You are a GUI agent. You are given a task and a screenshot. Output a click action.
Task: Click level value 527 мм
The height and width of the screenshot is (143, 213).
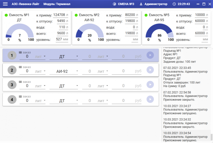[62, 39]
